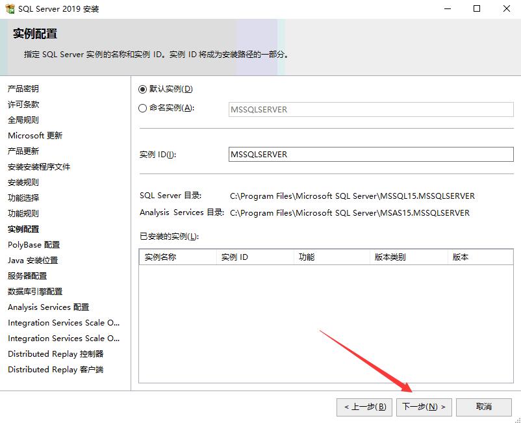521x423 pixels.
Task: Select 数据库引擎配置 step in sidebar
Action: click(35, 292)
